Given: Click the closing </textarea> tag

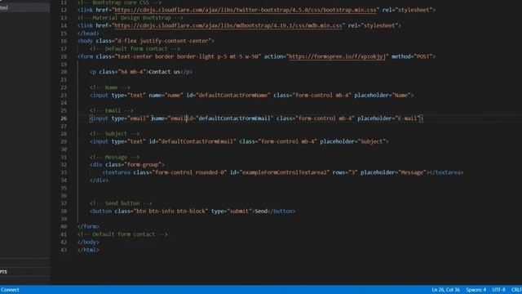Looking at the screenshot, I should tap(446, 172).
